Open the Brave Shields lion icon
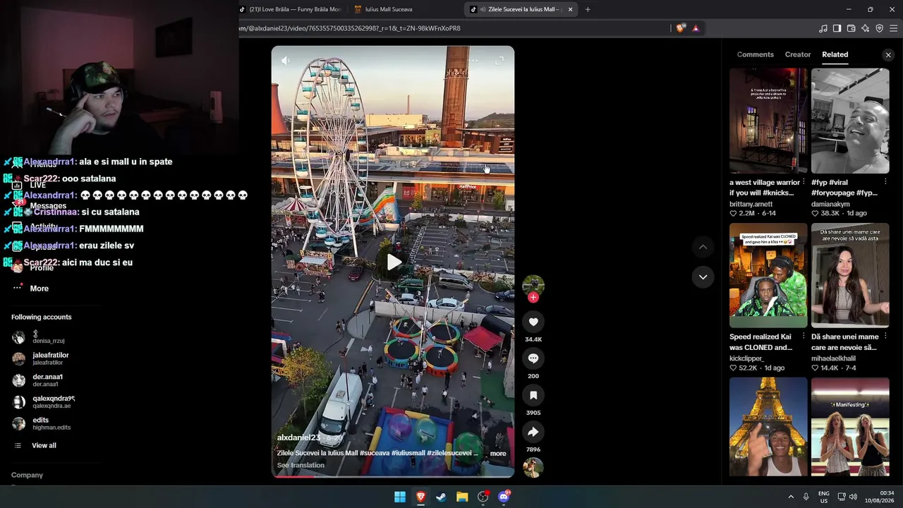This screenshot has height=508, width=903. [680, 28]
